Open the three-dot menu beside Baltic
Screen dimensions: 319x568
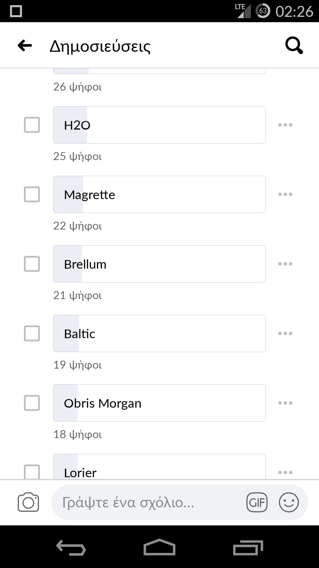pos(285,333)
